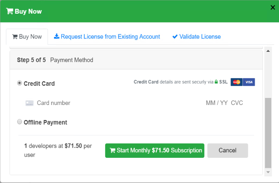
Task: Select the Offline Payment radio button
Action: pyautogui.click(x=20, y=122)
